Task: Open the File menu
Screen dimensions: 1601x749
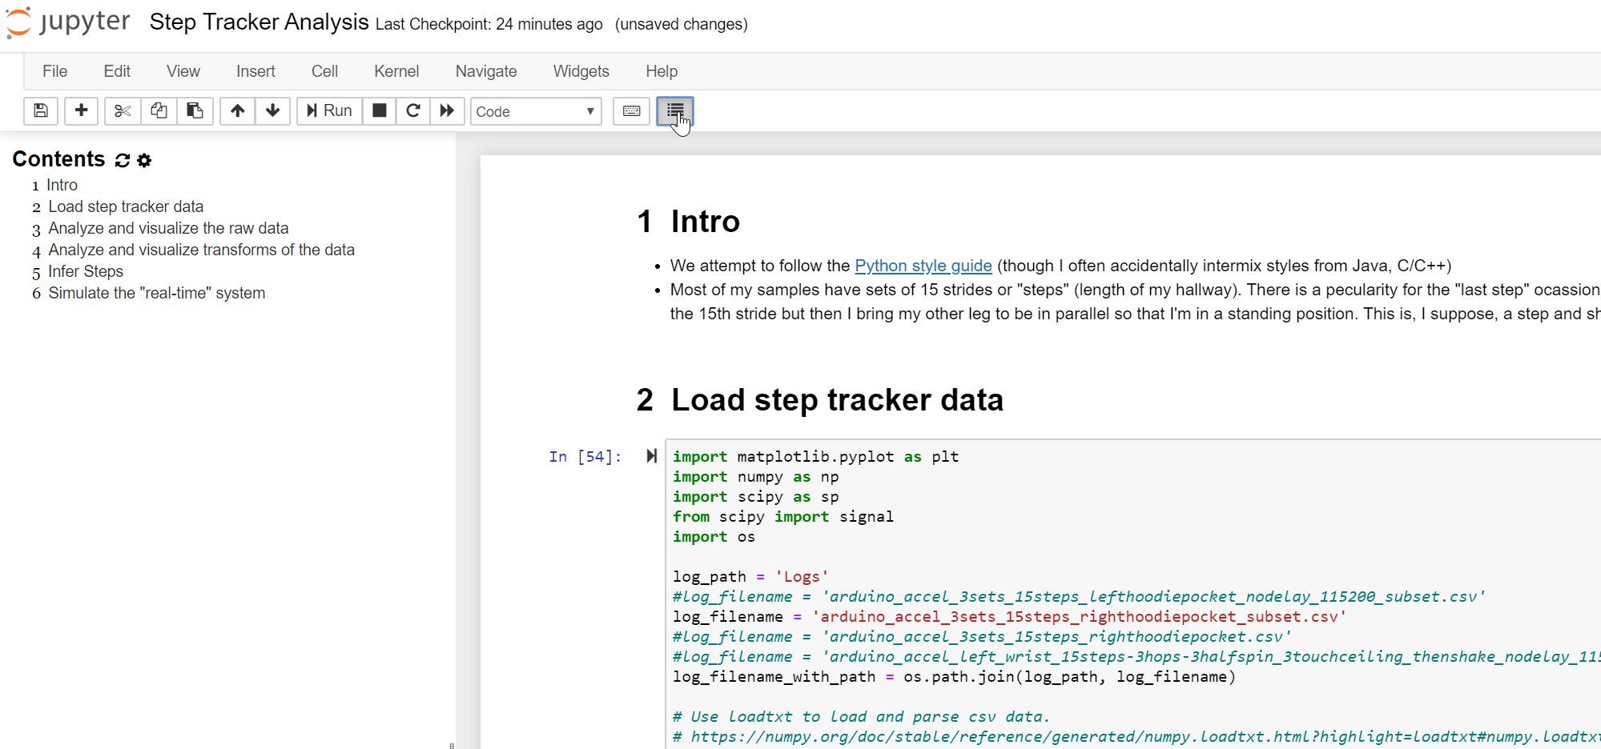Action: click(x=54, y=71)
